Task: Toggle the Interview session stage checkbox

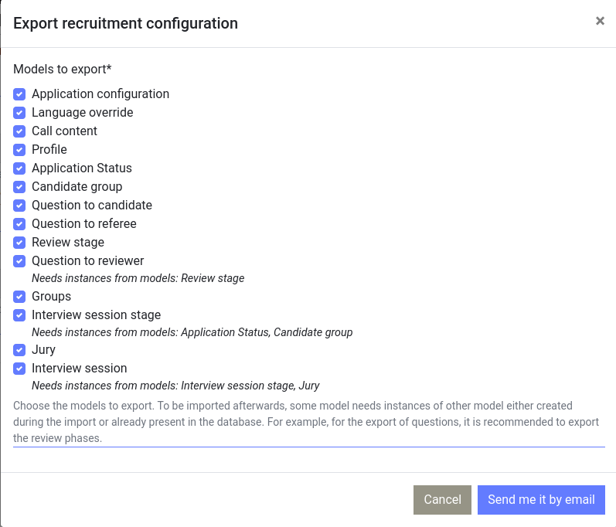Action: pos(19,315)
